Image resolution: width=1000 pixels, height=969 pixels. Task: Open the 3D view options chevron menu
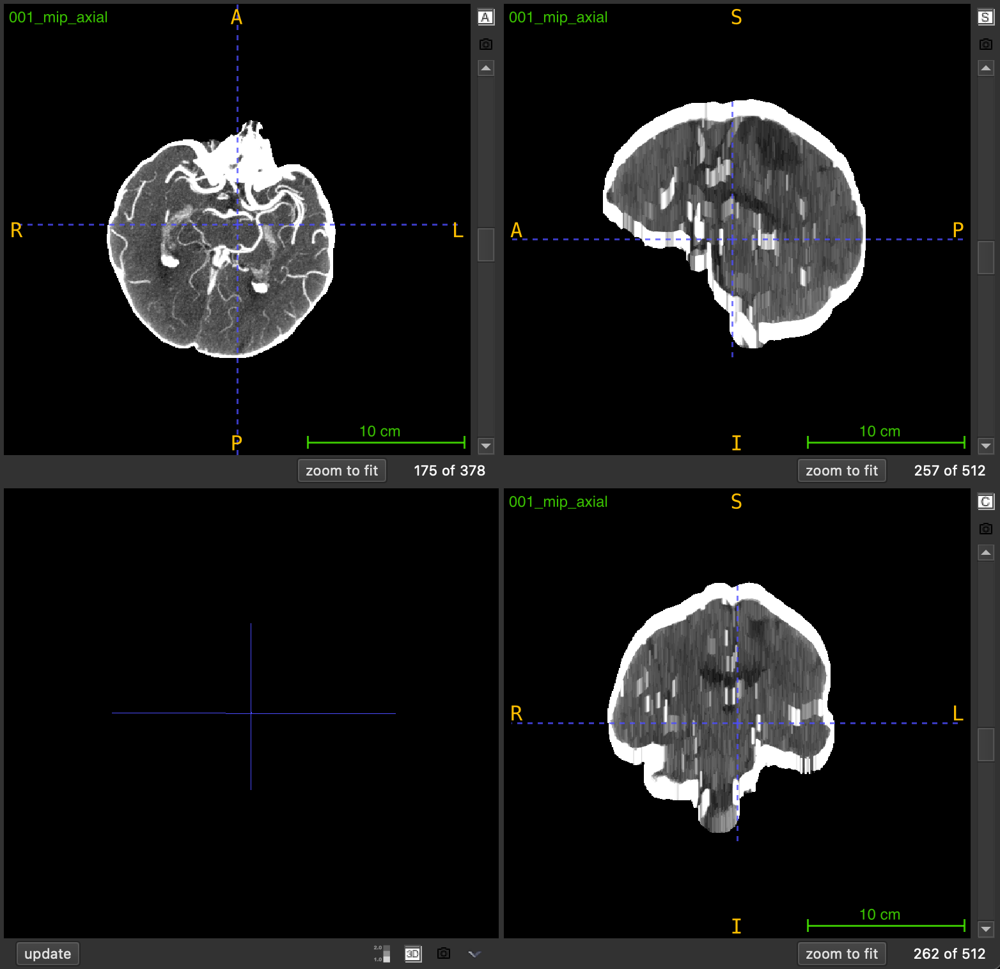(474, 954)
